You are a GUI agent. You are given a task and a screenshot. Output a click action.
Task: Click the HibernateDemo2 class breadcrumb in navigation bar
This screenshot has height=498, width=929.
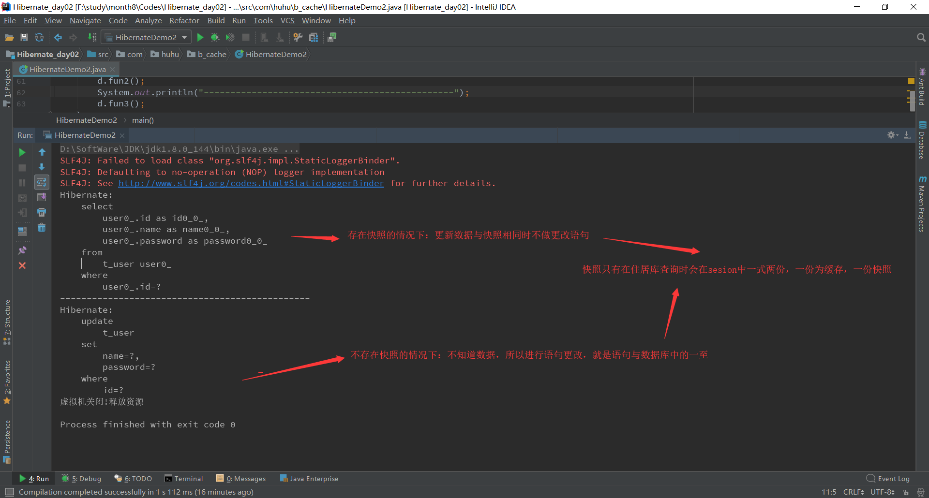pyautogui.click(x=271, y=54)
